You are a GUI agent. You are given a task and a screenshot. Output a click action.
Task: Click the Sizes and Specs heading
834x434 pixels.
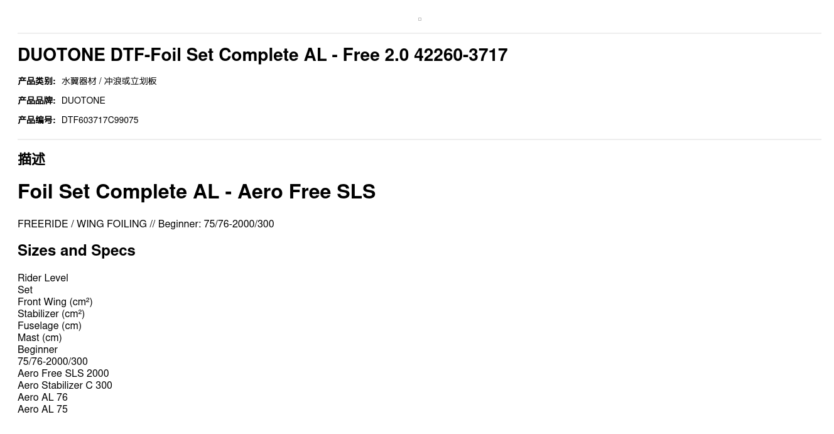77,251
